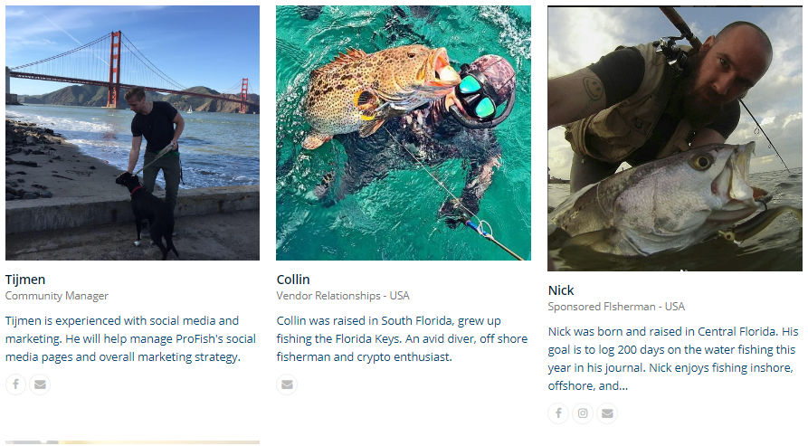
Task: Send Nick an email via envelope icon
Action: tap(607, 413)
